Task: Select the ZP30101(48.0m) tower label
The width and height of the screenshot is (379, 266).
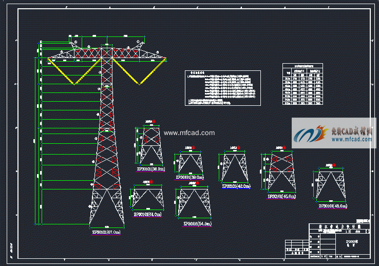Action: point(332,206)
